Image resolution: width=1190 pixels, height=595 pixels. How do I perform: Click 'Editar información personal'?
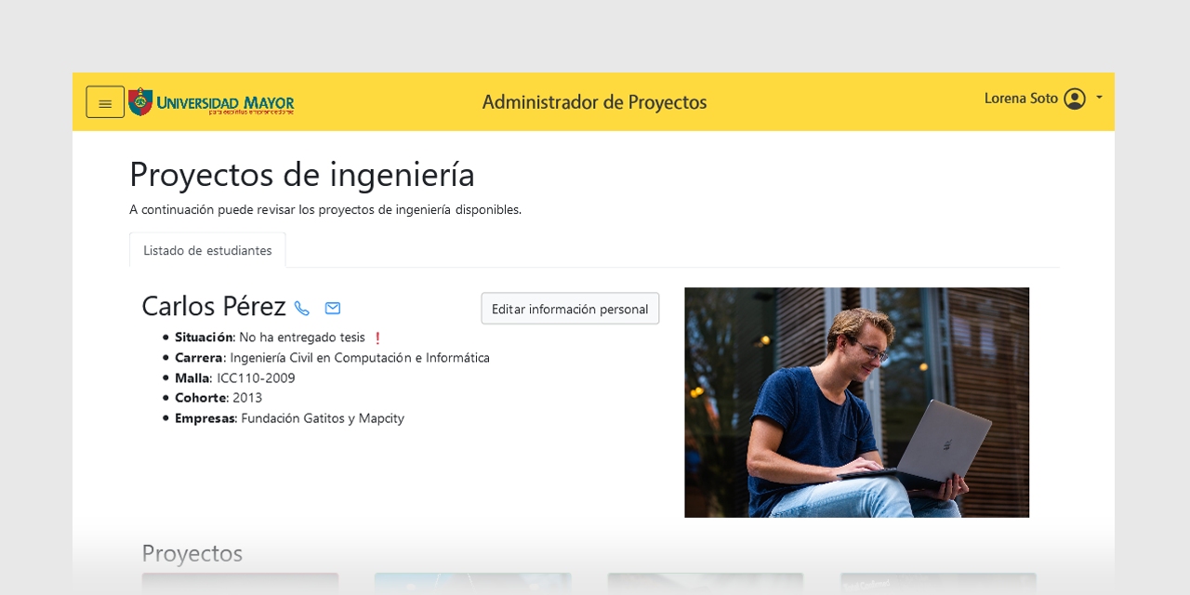pos(569,308)
